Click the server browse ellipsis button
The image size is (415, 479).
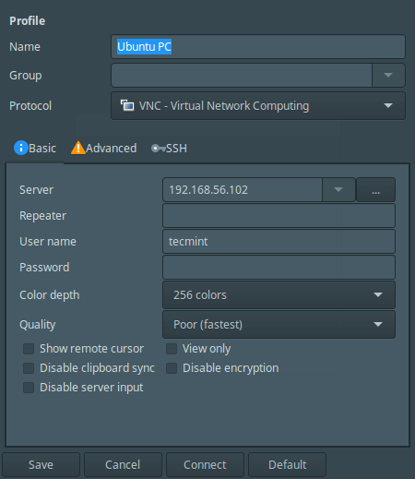pyautogui.click(x=375, y=189)
